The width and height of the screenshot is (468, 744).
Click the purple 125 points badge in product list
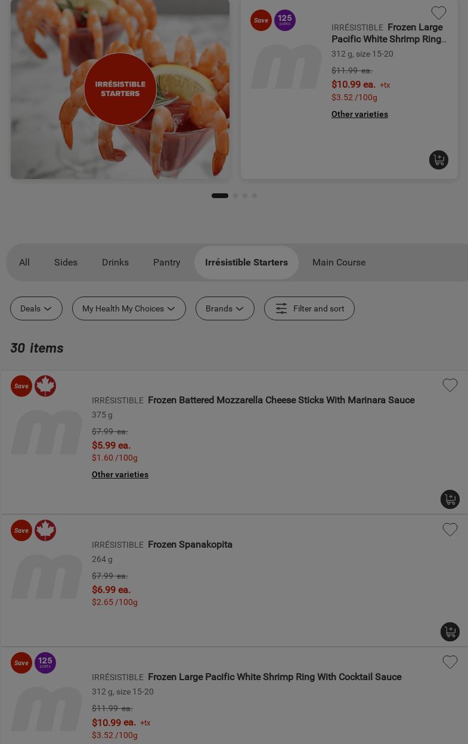(45, 663)
